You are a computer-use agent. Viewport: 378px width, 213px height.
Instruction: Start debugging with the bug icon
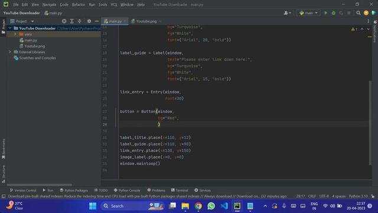333,13
